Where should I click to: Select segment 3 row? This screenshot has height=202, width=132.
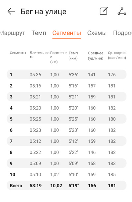pos(67,97)
